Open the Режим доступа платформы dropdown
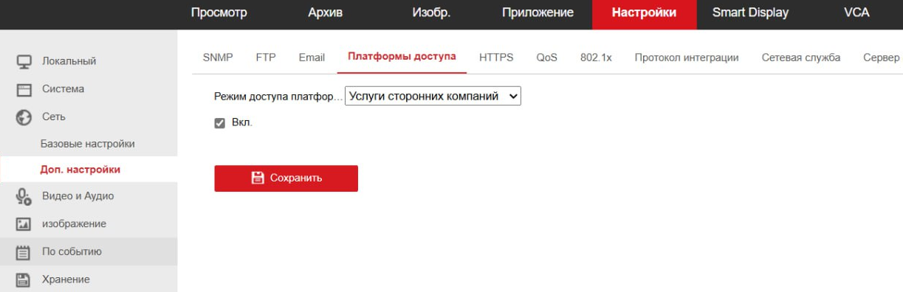 (x=433, y=96)
